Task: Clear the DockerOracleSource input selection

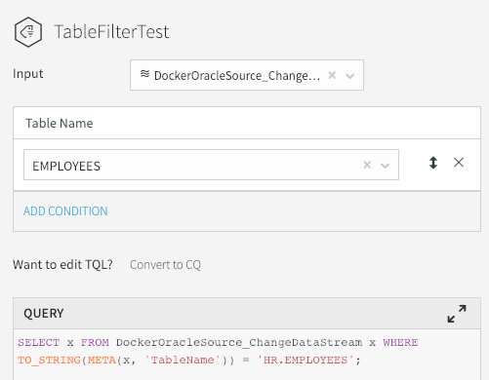Action: pos(332,75)
